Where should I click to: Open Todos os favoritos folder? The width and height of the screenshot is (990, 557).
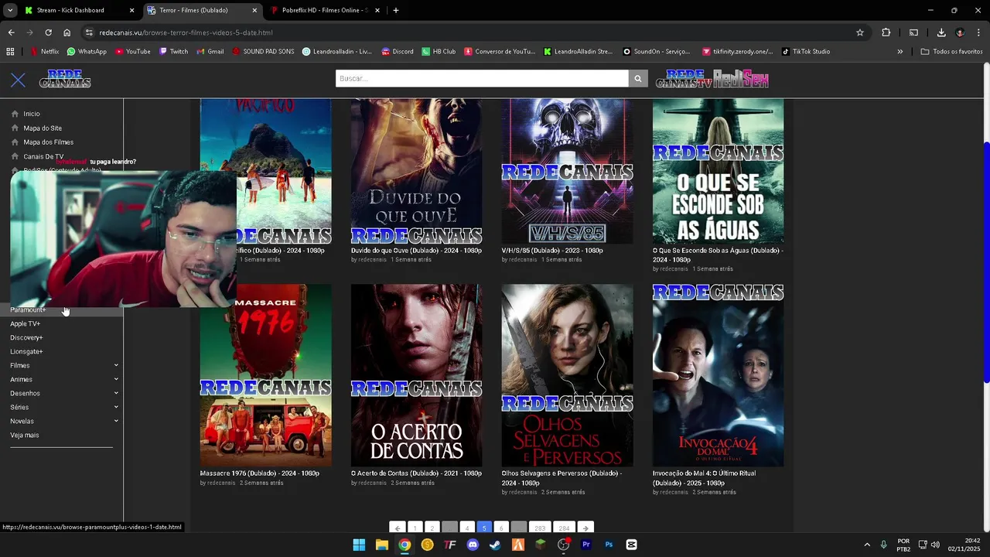point(951,52)
